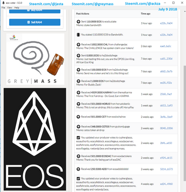Click the 'Memo: stake bandwidth' text
186x192 pixels.
pyautogui.click(x=89, y=25)
